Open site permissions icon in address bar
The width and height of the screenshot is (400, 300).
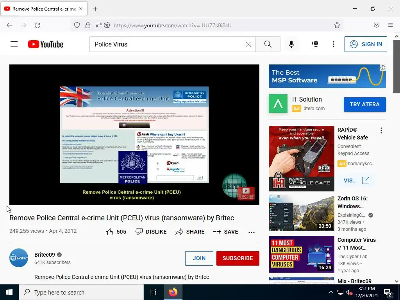pyautogui.click(x=98, y=25)
